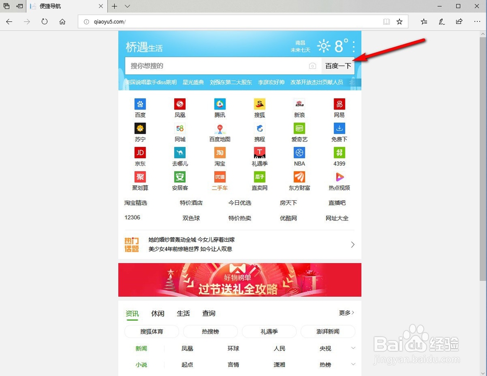Image resolution: width=487 pixels, height=376 pixels.
Task: Open the Baidu (百度) site icon
Action: pos(140,104)
